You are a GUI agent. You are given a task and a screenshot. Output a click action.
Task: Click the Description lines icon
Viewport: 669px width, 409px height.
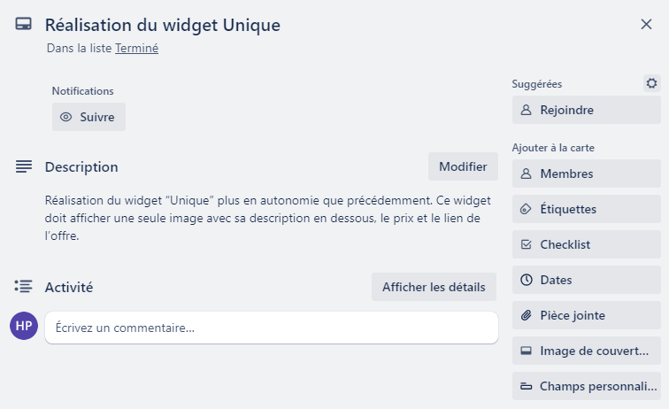point(24,166)
